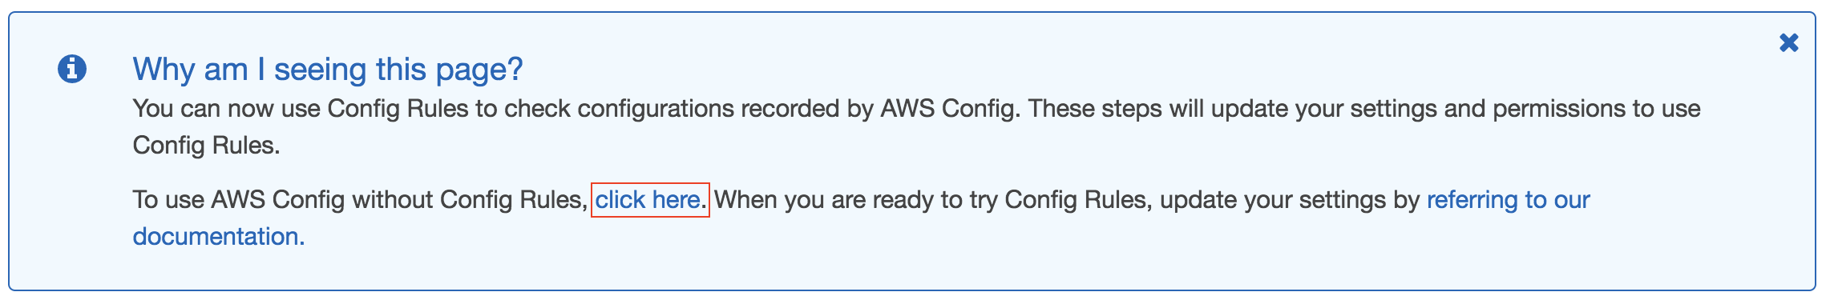Click the word 'permissions' in the first paragraph

(1559, 108)
